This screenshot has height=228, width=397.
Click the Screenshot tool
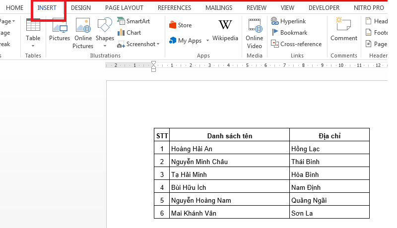[x=136, y=44]
